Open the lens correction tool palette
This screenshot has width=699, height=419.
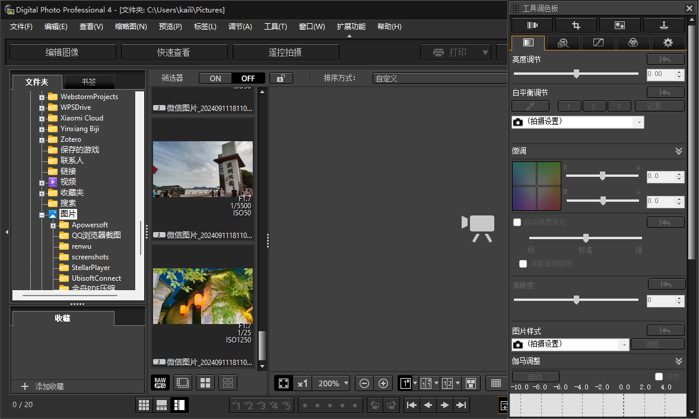[532, 25]
